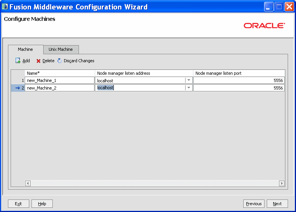Open listen address dropdown for new_Machine_2
The image size is (296, 212).
click(189, 88)
